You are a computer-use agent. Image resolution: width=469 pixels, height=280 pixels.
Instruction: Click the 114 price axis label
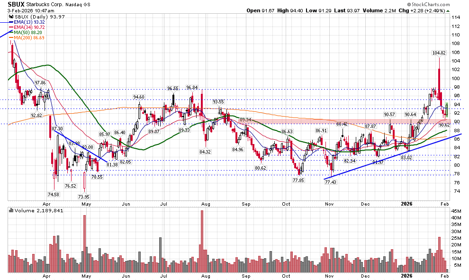[456, 18]
